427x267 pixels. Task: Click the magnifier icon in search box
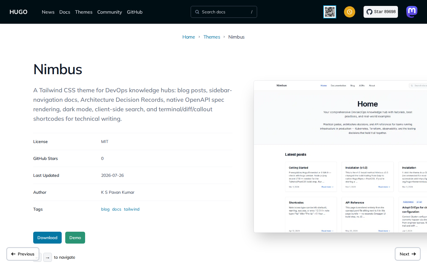coord(197,12)
